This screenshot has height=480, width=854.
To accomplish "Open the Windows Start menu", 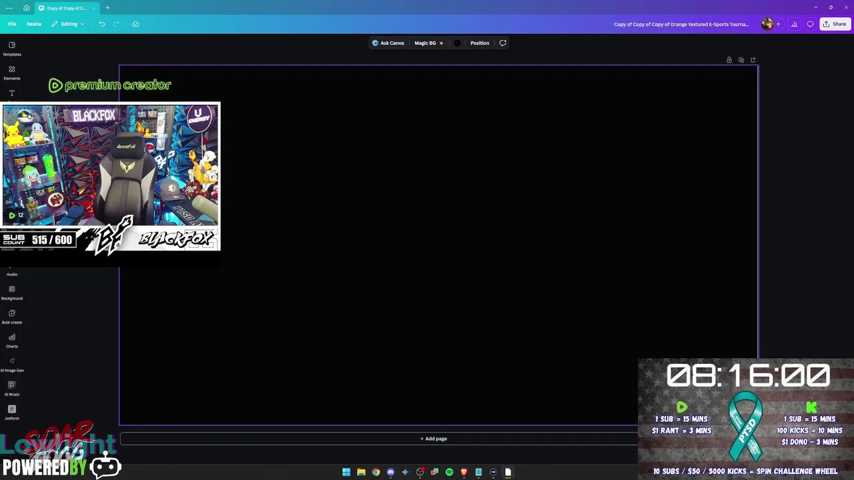I will (x=346, y=472).
